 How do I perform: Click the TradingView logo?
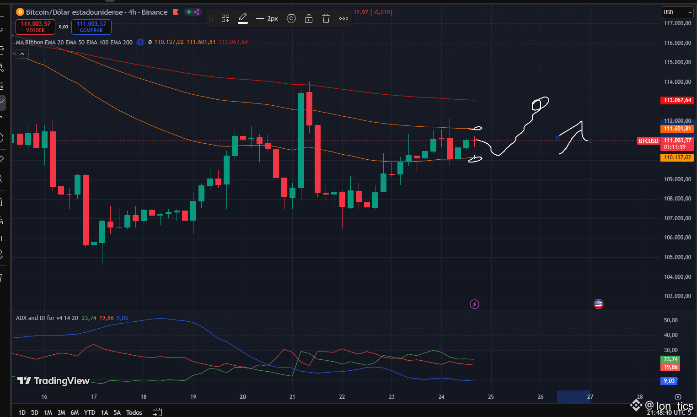pos(53,381)
